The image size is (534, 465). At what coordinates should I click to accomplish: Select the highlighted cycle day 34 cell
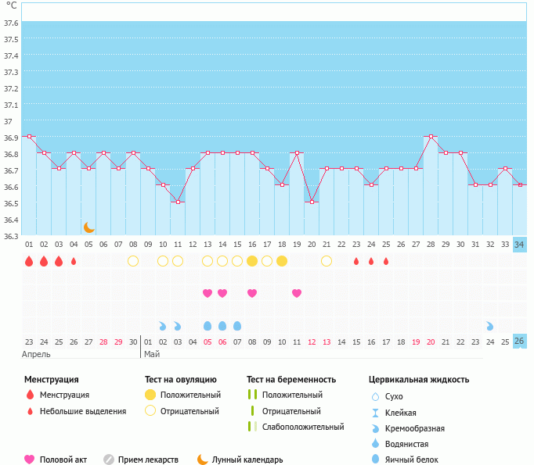pyautogui.click(x=520, y=245)
